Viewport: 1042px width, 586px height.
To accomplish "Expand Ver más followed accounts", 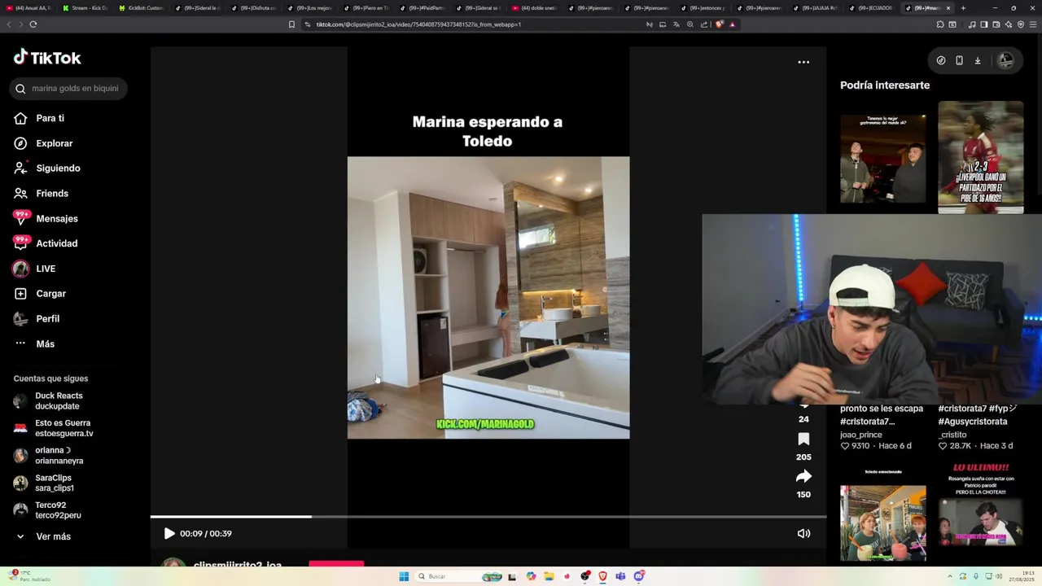I will coord(42,536).
